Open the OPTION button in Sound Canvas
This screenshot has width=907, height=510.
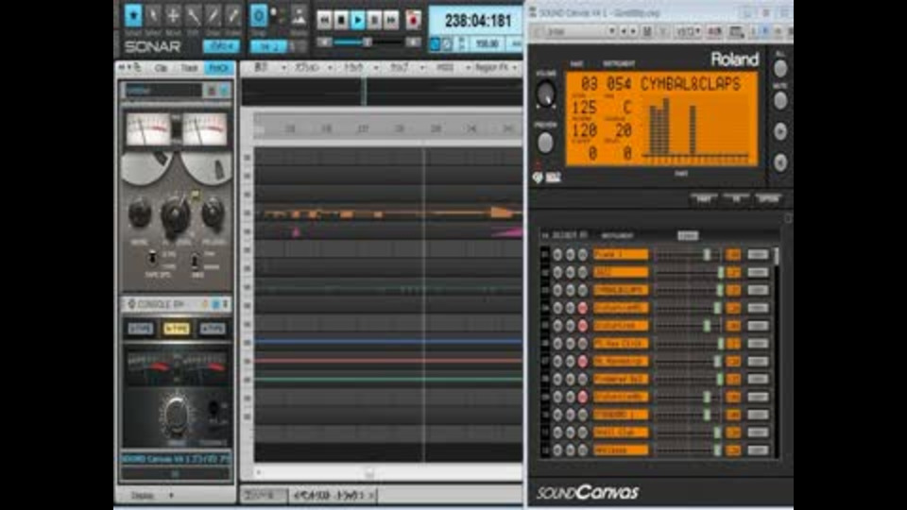click(769, 199)
